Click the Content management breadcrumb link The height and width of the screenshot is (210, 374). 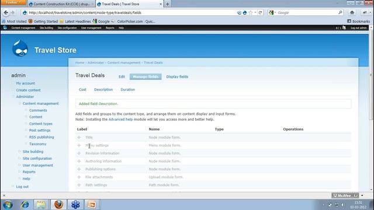coord(124,62)
